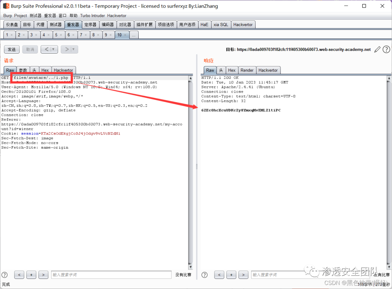This screenshot has height=289, width=392.
Task: Select response 头 headers tab
Action: 221,71
